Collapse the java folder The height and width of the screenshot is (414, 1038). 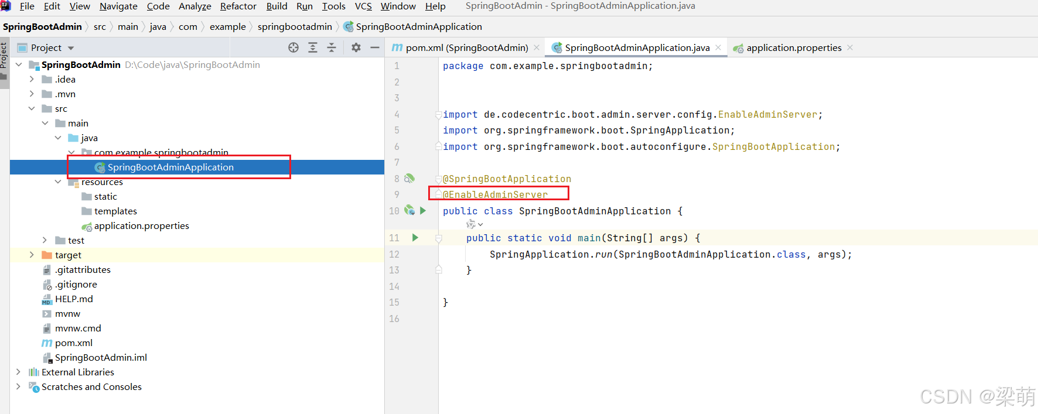[x=58, y=138]
